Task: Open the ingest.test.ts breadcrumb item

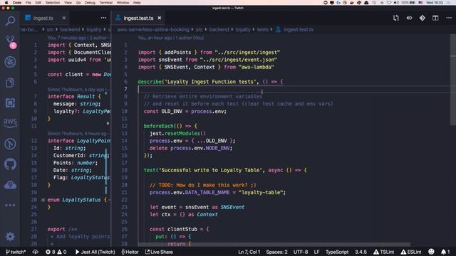Action: 299,30
